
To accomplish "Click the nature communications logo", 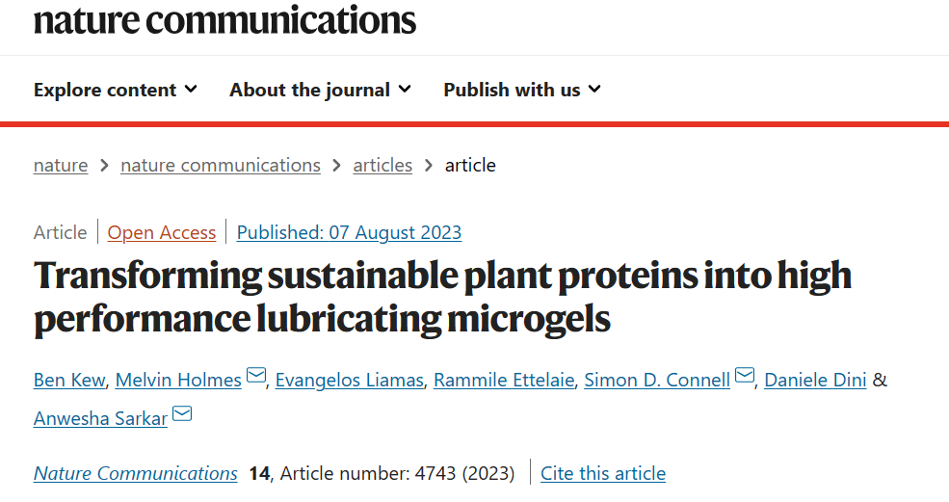I will coord(225,20).
